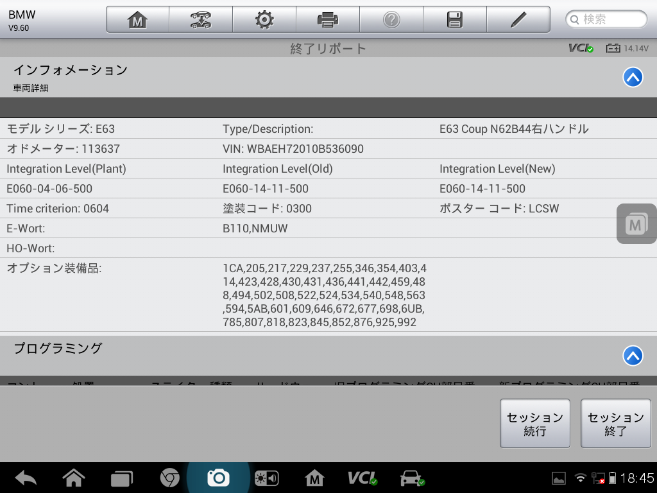
Task: Select E060-04-06-500 plant integration level
Action: point(49,189)
